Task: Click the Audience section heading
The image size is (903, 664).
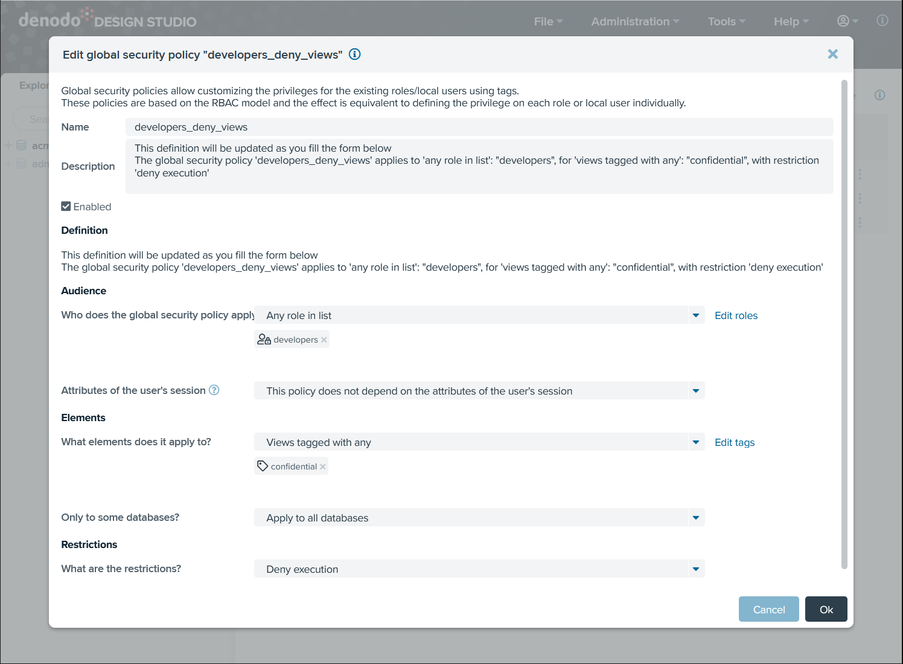Action: (84, 291)
